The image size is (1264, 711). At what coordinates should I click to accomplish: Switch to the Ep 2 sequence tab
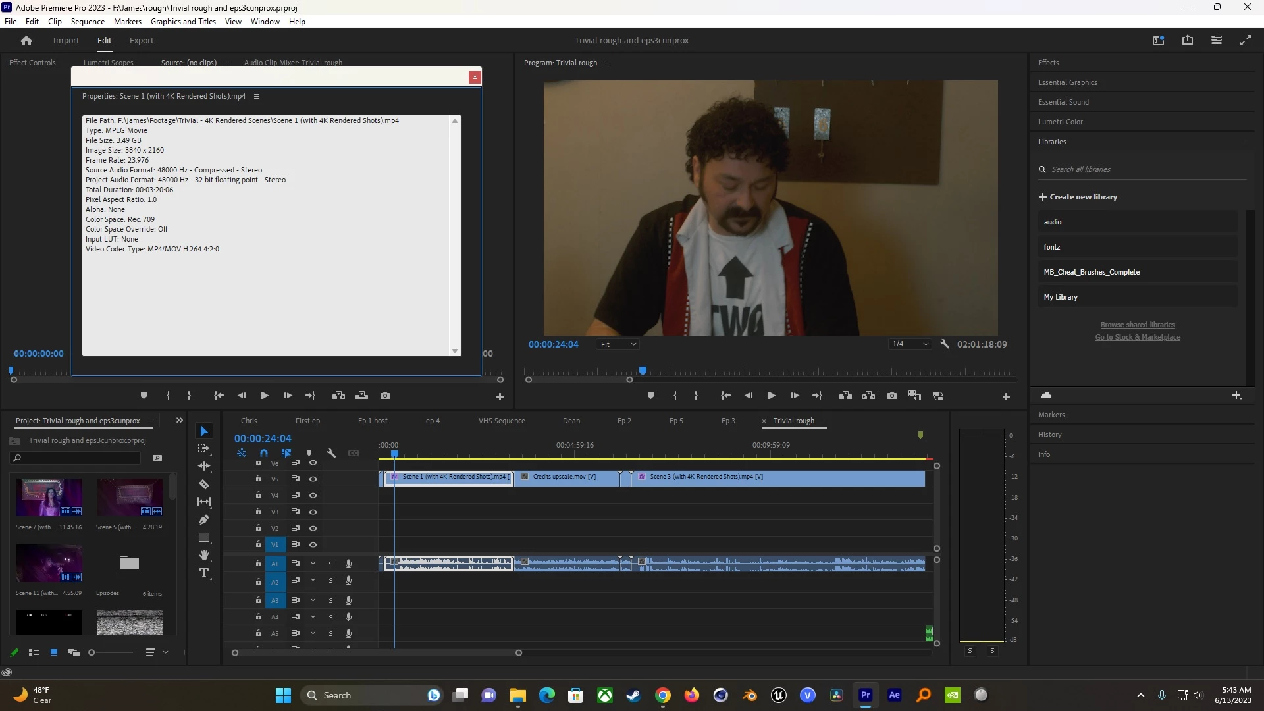(x=624, y=421)
